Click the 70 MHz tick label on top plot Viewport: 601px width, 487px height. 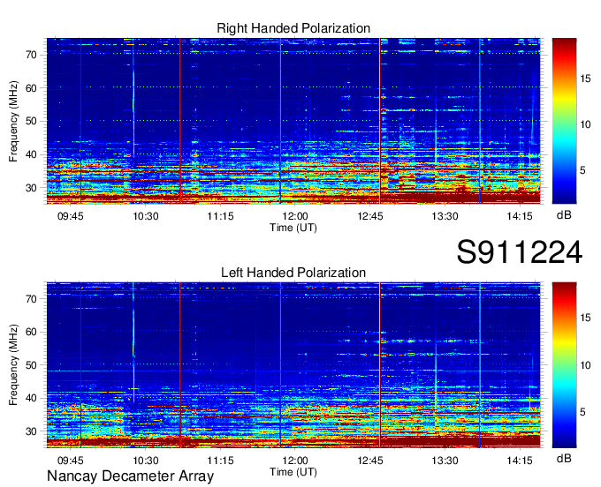pos(32,55)
